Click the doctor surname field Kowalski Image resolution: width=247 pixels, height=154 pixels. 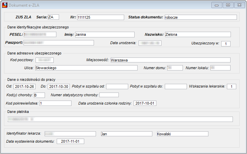(x=183, y=134)
